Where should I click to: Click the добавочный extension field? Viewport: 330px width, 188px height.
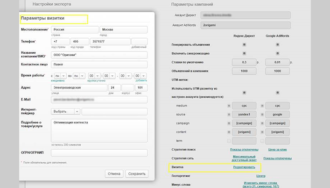(x=139, y=42)
